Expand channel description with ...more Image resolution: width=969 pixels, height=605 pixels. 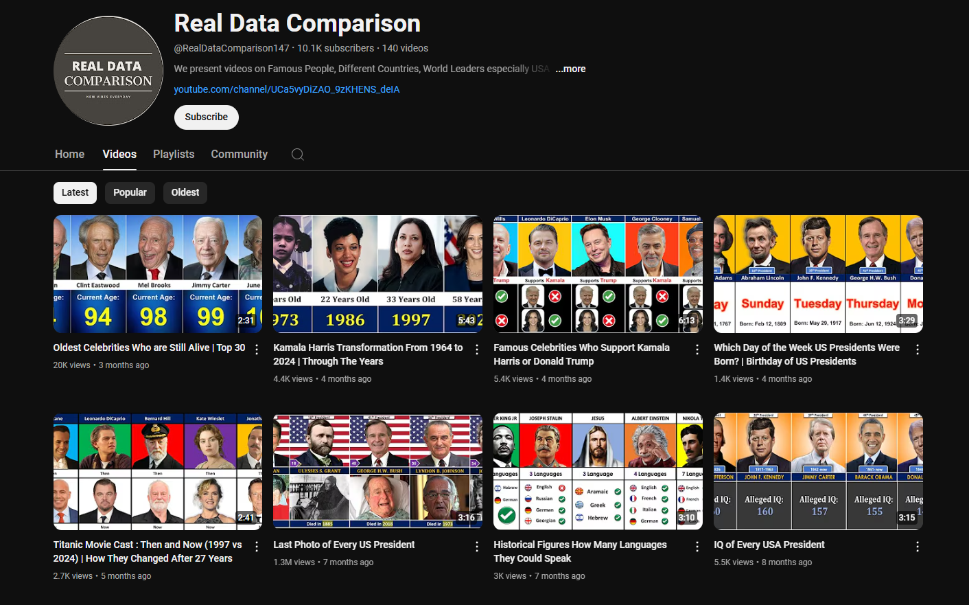[570, 69]
